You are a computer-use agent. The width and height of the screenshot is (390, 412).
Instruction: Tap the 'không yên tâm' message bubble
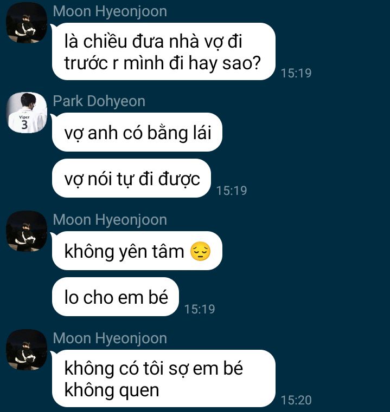(x=137, y=251)
